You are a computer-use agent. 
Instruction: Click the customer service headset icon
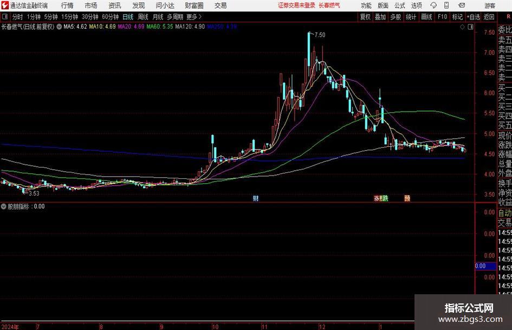pyautogui.click(x=433, y=5)
